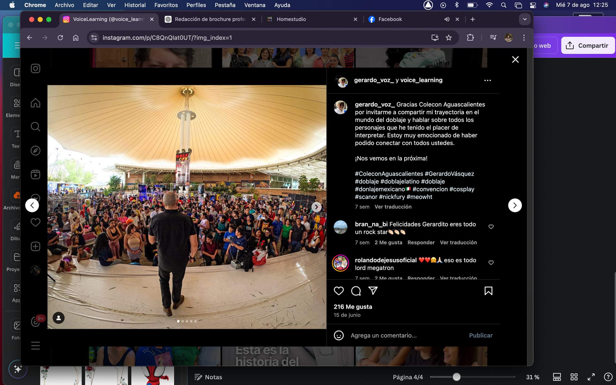Click Responder on bran_na_bi's comment
The image size is (616, 385).
421,242
